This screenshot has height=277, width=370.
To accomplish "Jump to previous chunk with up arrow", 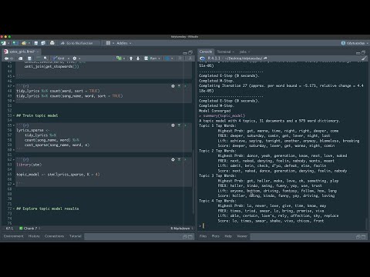I will [131, 58].
